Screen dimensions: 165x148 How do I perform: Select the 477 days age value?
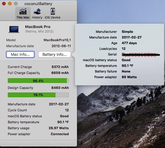[129, 43]
